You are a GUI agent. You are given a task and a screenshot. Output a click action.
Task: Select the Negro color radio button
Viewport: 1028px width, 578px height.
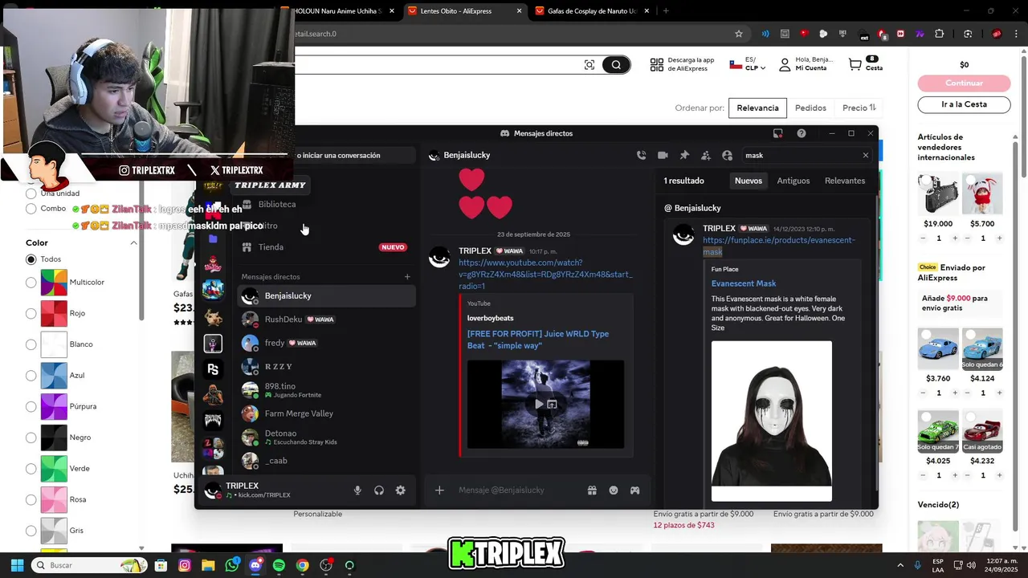31,438
